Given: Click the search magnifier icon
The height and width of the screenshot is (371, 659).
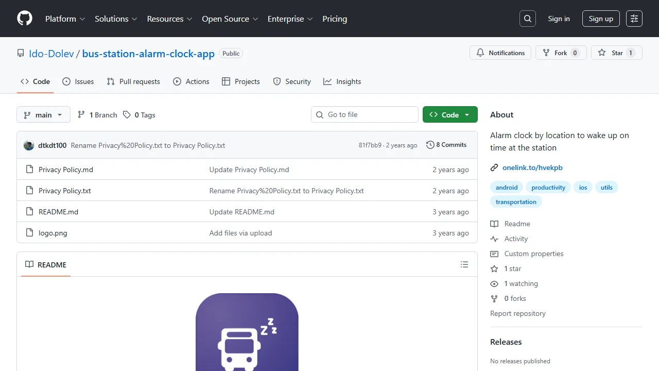Looking at the screenshot, I should 527,19.
